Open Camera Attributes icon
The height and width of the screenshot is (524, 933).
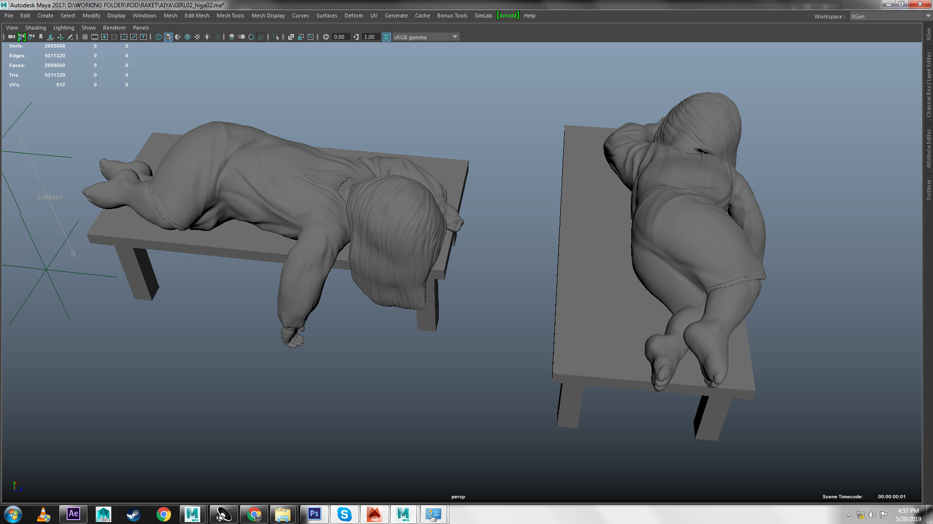(x=31, y=37)
